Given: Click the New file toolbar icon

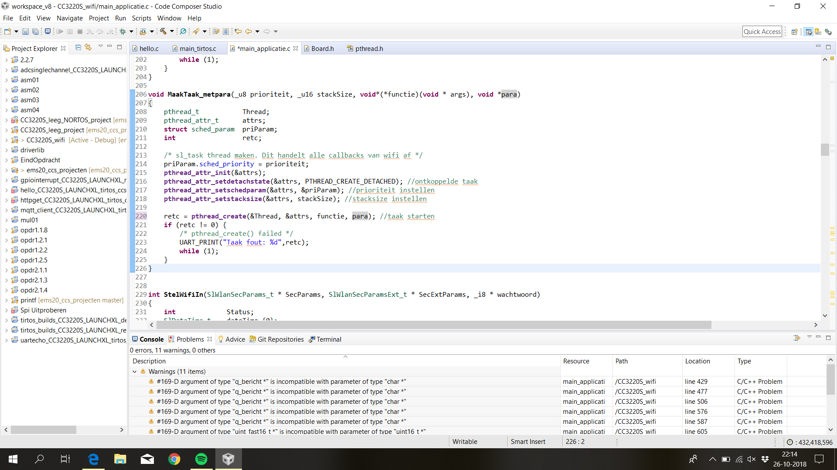Looking at the screenshot, I should tap(7, 31).
